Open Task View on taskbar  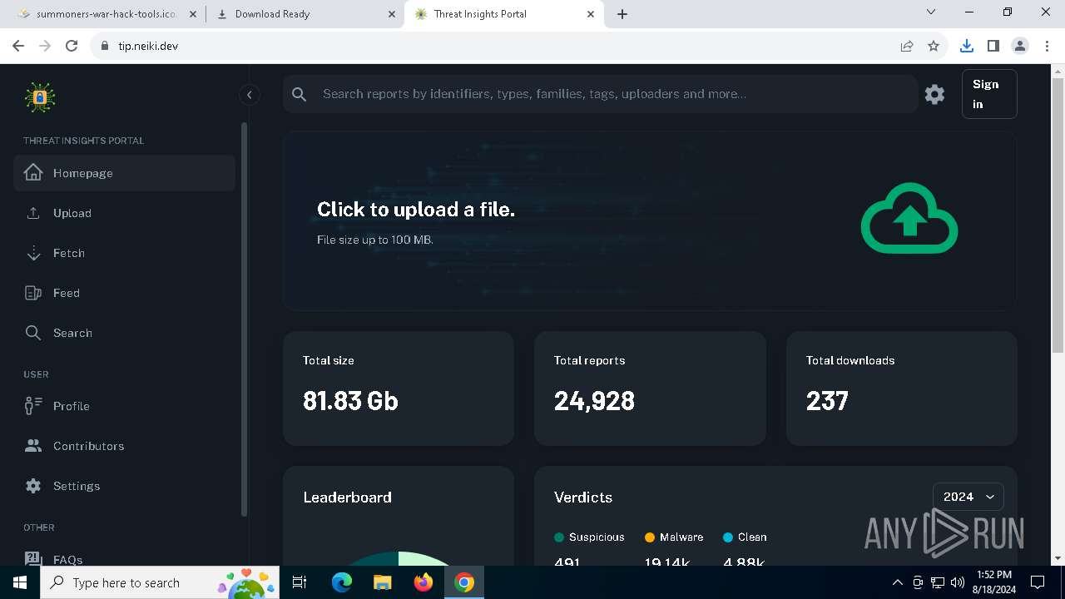(300, 582)
